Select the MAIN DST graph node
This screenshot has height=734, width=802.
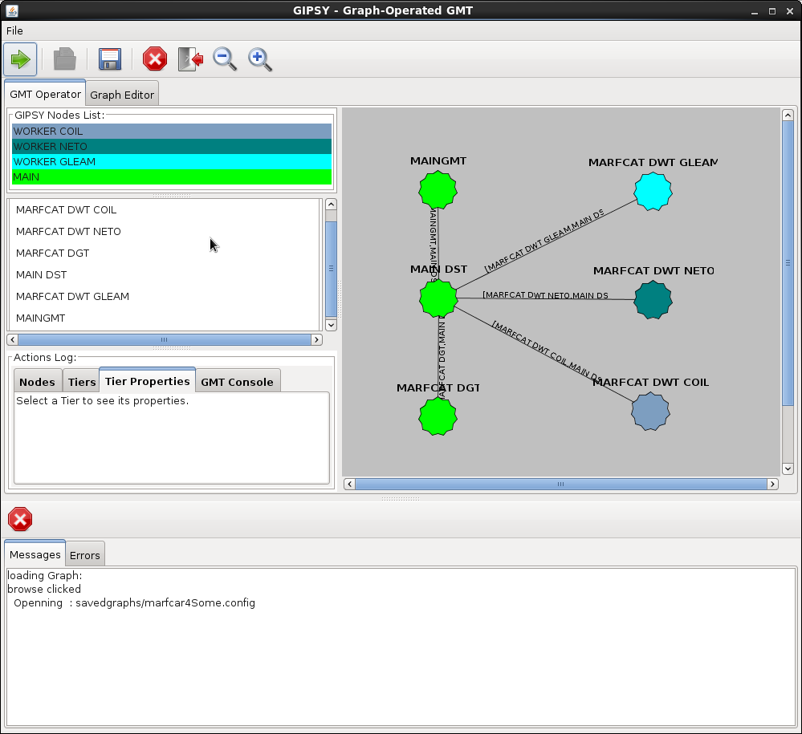pyautogui.click(x=438, y=298)
